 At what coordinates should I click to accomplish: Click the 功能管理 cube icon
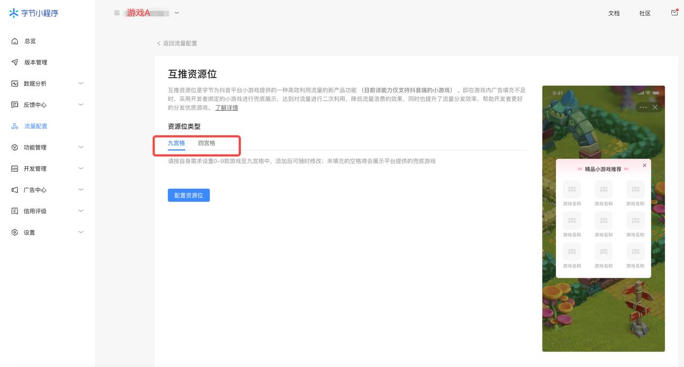click(x=14, y=148)
